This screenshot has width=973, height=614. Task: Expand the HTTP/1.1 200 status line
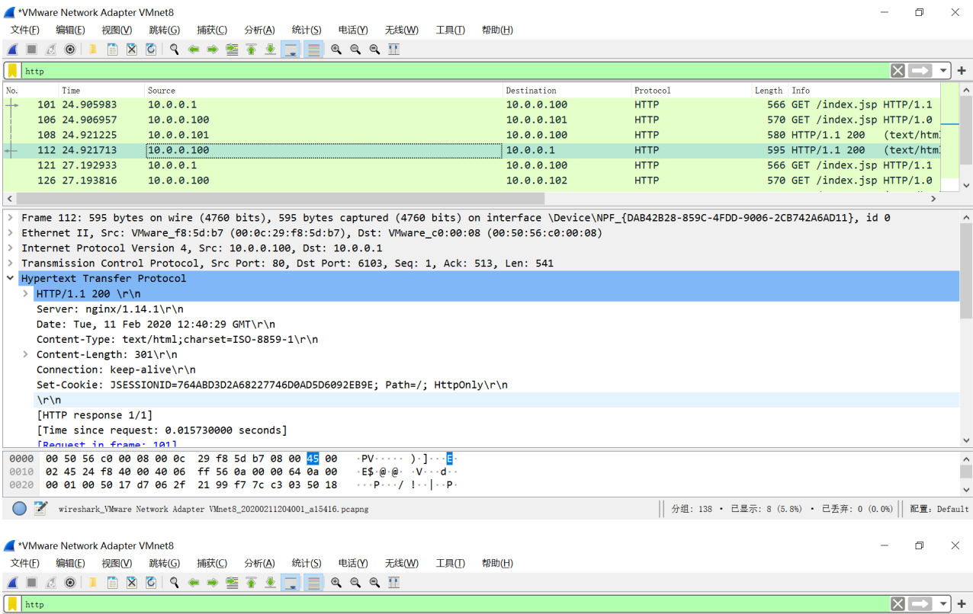coord(25,294)
